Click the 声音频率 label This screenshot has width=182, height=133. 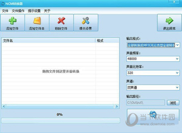pyautogui.click(x=133, y=53)
